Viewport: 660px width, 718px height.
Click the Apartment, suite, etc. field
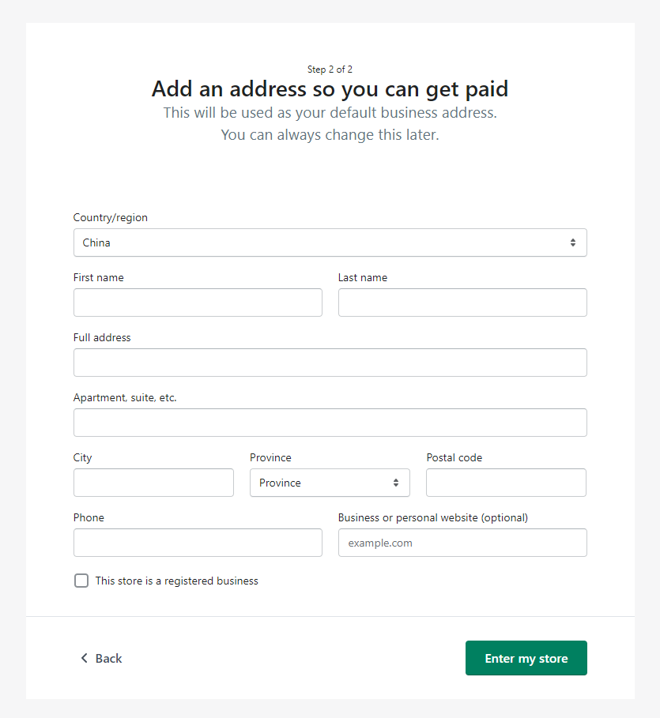[x=330, y=423]
